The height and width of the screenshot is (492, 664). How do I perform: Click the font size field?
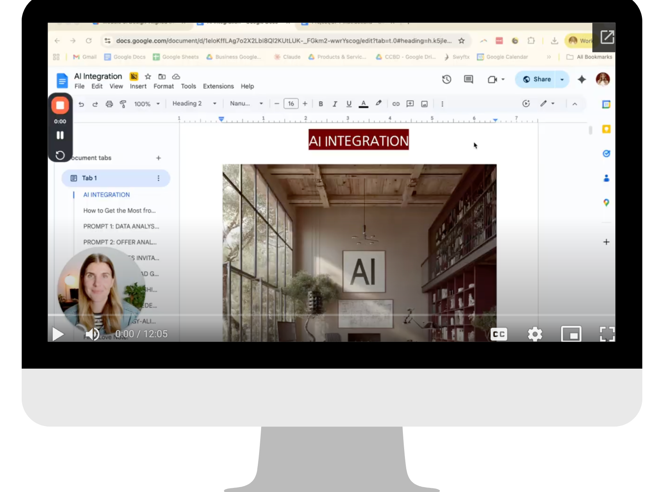tap(291, 104)
